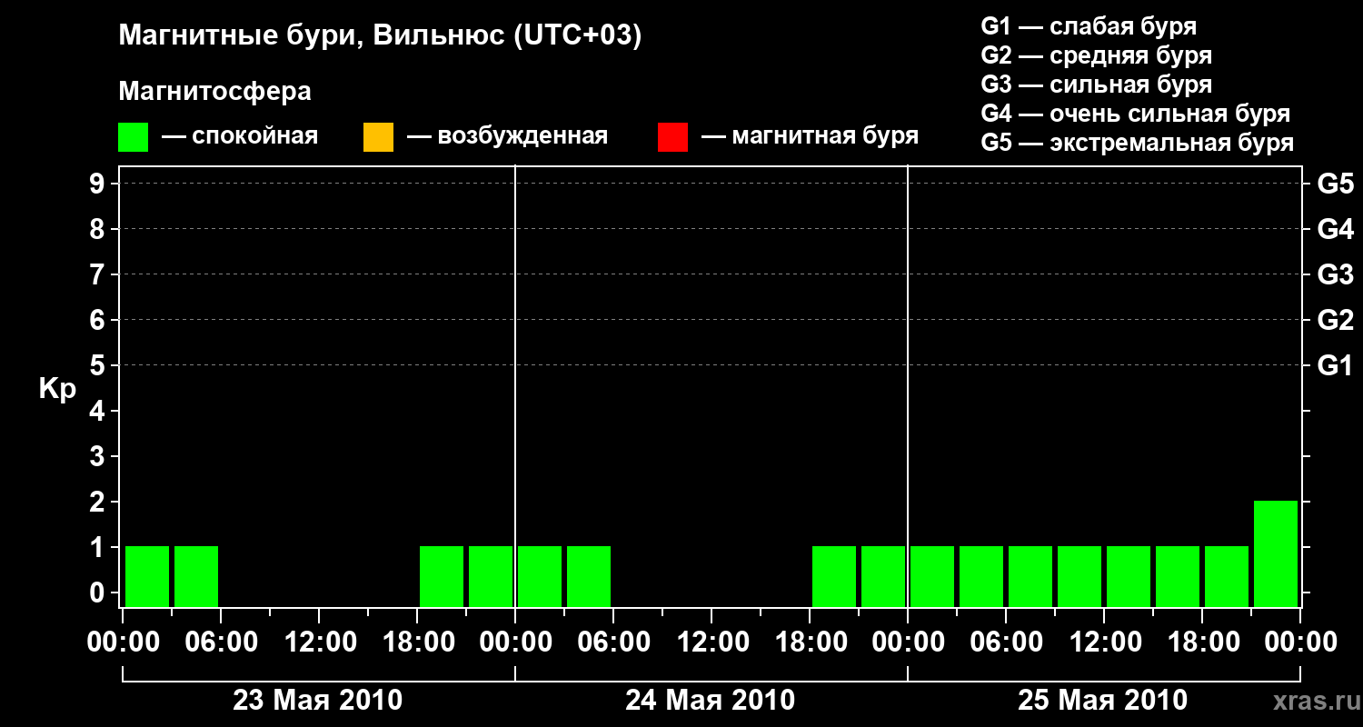Click the 03:00–06:00 bar on 24 Мая
This screenshot has height=727, width=1363.
click(x=589, y=576)
